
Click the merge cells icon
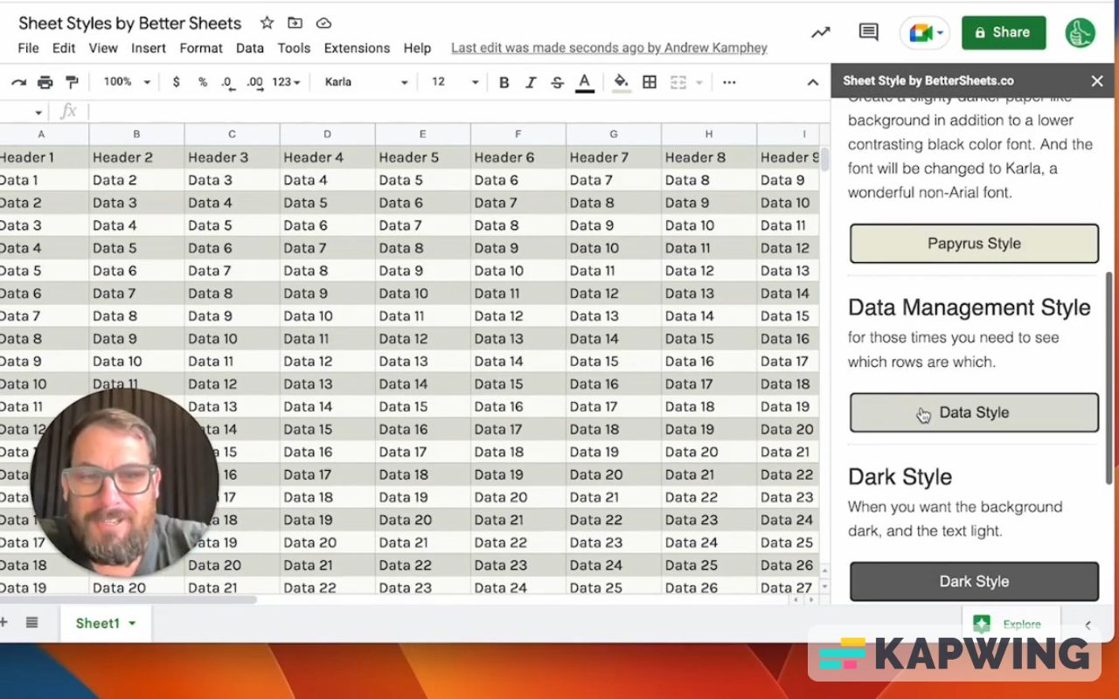coord(678,82)
